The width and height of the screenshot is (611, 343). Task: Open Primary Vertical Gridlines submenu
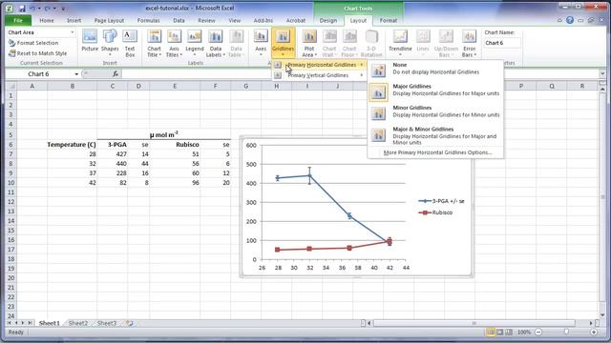(319, 75)
